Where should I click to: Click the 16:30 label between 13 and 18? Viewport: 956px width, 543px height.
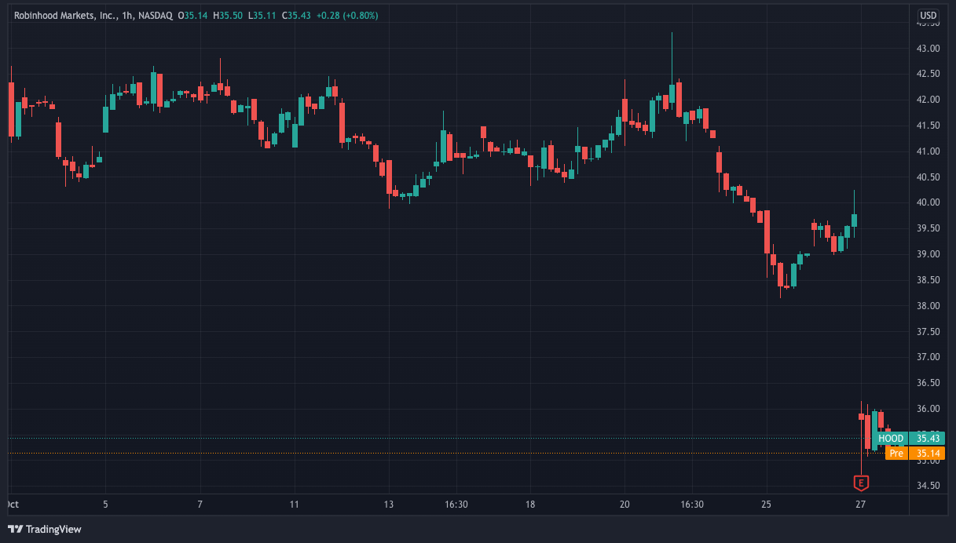point(456,504)
